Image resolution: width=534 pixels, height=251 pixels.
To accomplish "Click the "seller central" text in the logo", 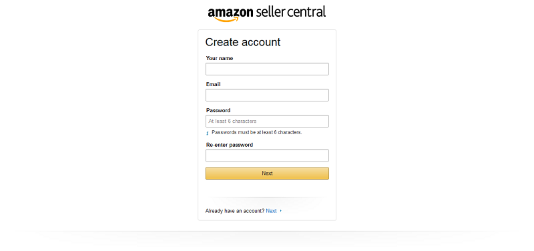I will coord(290,12).
